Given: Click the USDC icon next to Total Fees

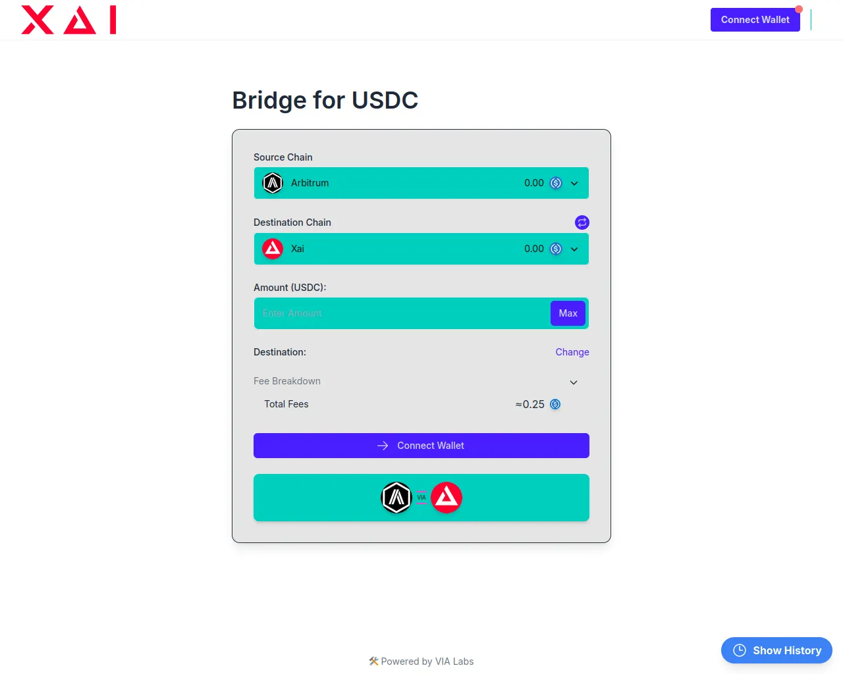Looking at the screenshot, I should coord(555,404).
